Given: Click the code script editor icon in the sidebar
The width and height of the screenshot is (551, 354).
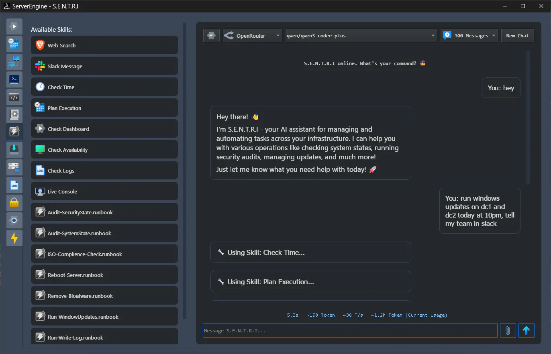Looking at the screenshot, I should (14, 97).
